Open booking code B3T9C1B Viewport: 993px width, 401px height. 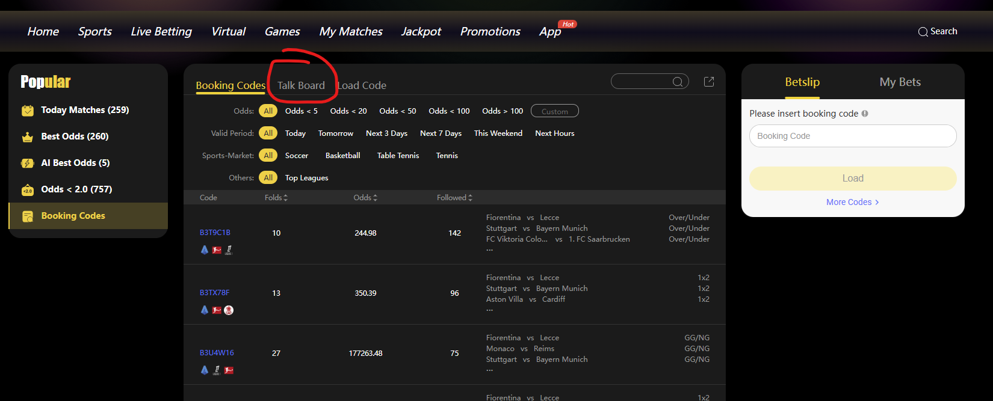click(x=215, y=233)
